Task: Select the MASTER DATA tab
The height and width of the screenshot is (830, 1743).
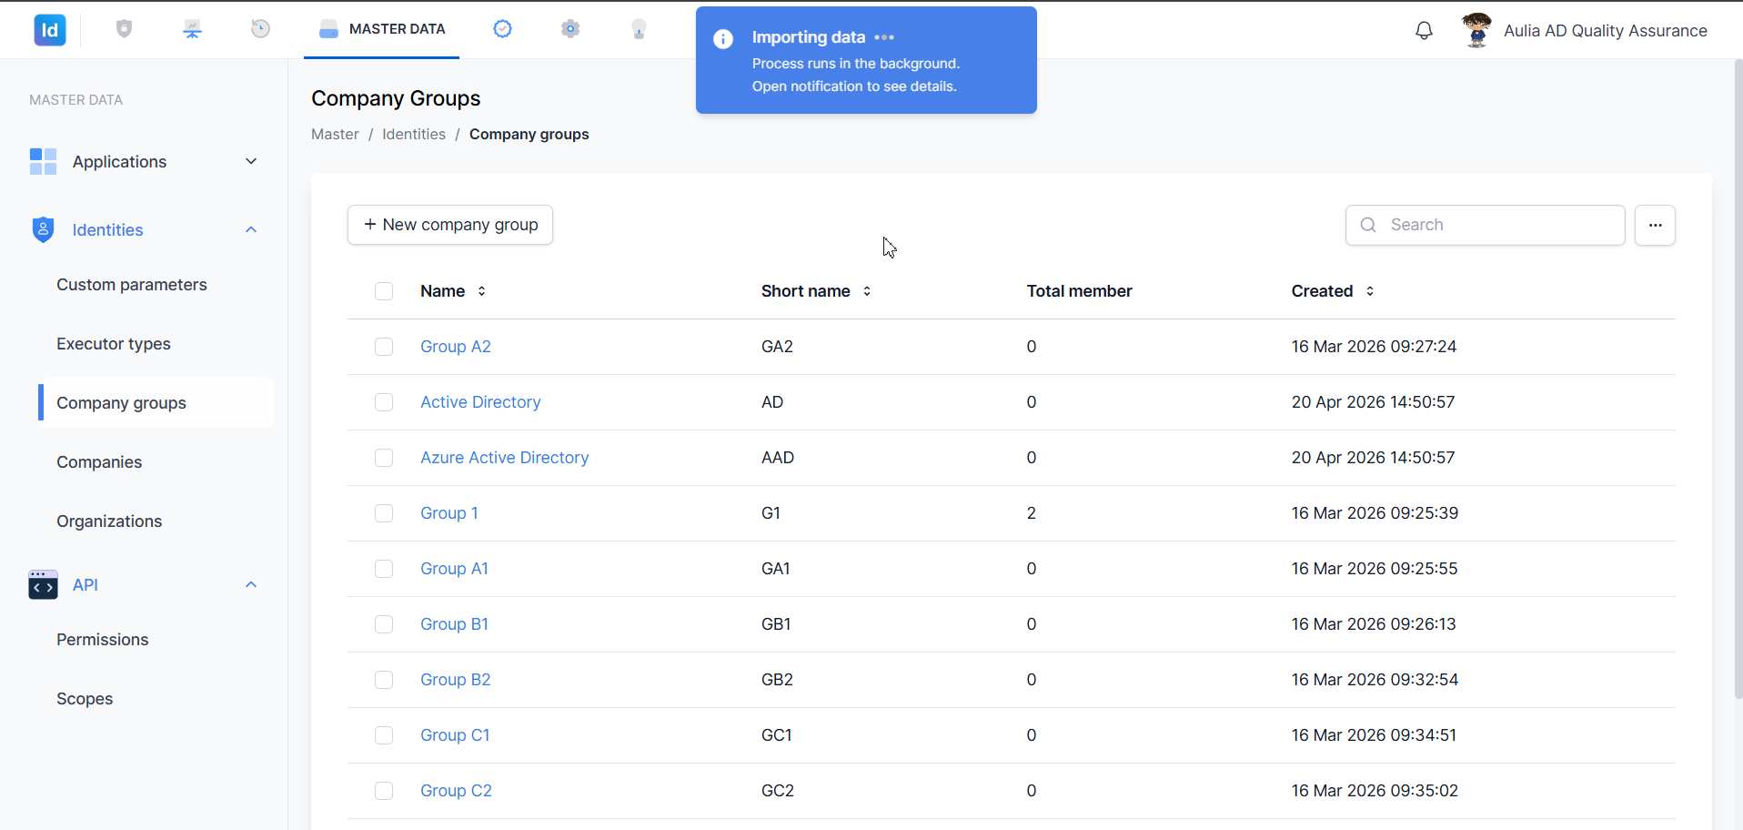Action: (382, 29)
